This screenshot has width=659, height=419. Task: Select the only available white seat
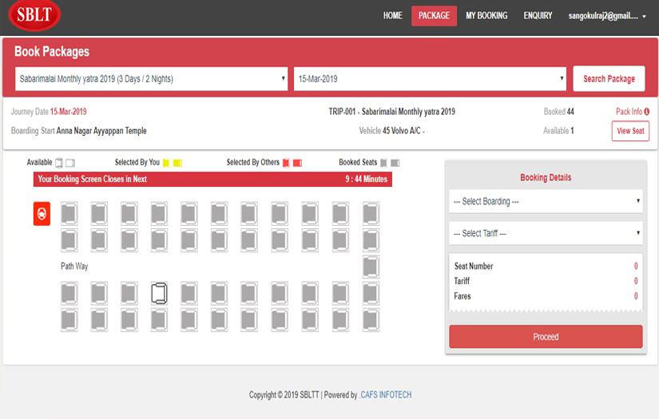(x=159, y=293)
